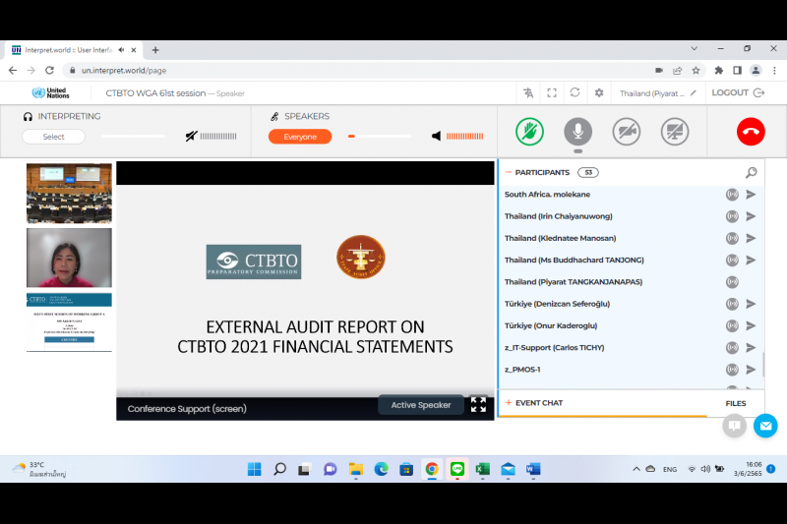This screenshot has height=524, width=787.
Task: Collapse the Participants panel
Action: [509, 172]
